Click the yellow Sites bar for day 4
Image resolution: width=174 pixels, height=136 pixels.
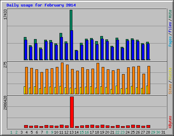coord(24,90)
